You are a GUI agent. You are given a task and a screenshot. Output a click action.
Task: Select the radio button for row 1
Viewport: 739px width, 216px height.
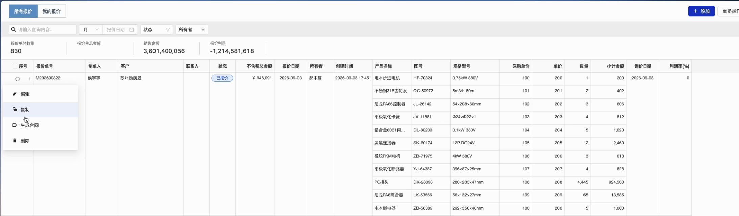(18, 79)
